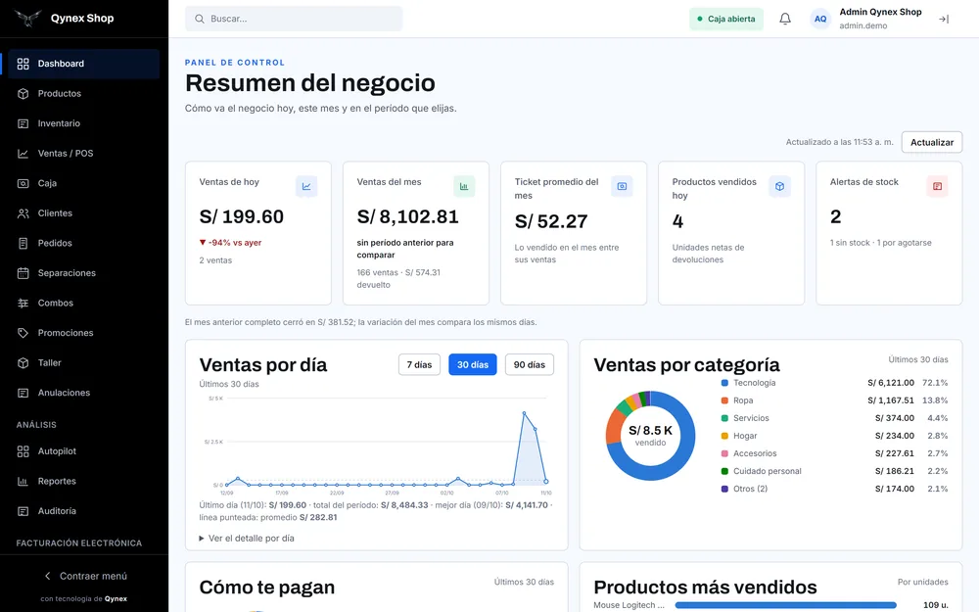Click the sales peak point in line chart
This screenshot has height=612, width=979.
(524, 413)
